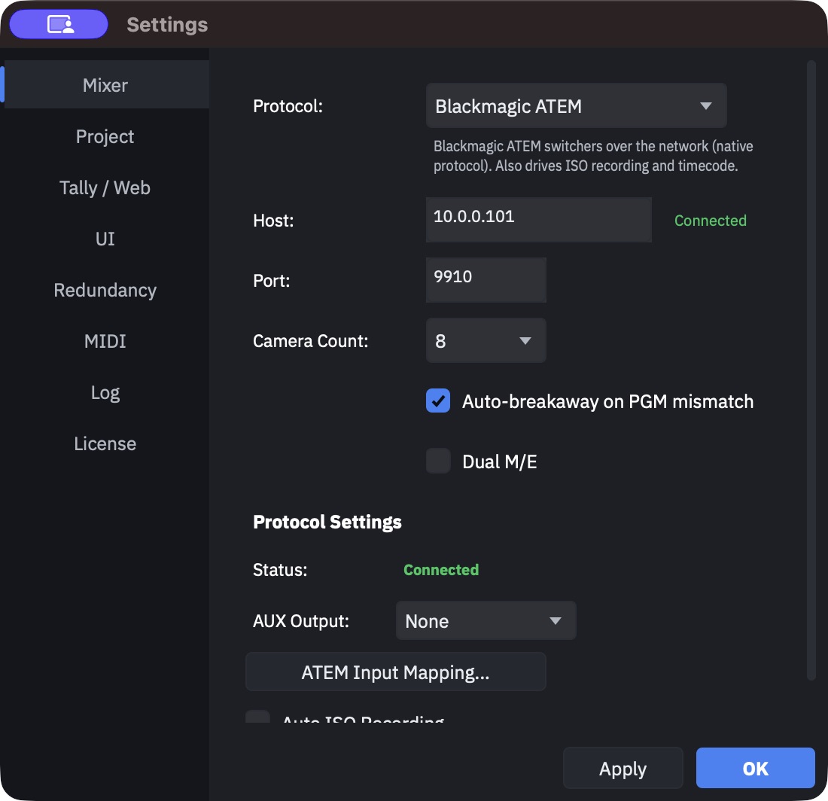Select the UI settings tab

coord(105,239)
